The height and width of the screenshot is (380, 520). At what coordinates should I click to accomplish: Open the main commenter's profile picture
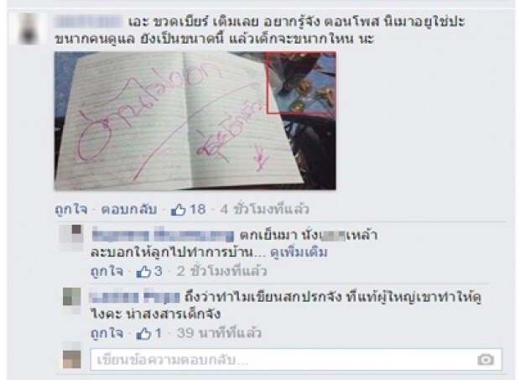28,29
